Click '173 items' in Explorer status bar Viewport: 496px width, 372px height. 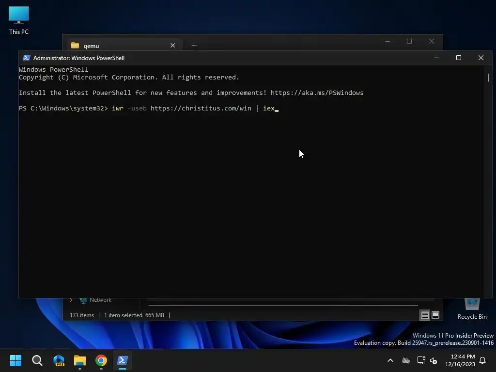point(82,315)
